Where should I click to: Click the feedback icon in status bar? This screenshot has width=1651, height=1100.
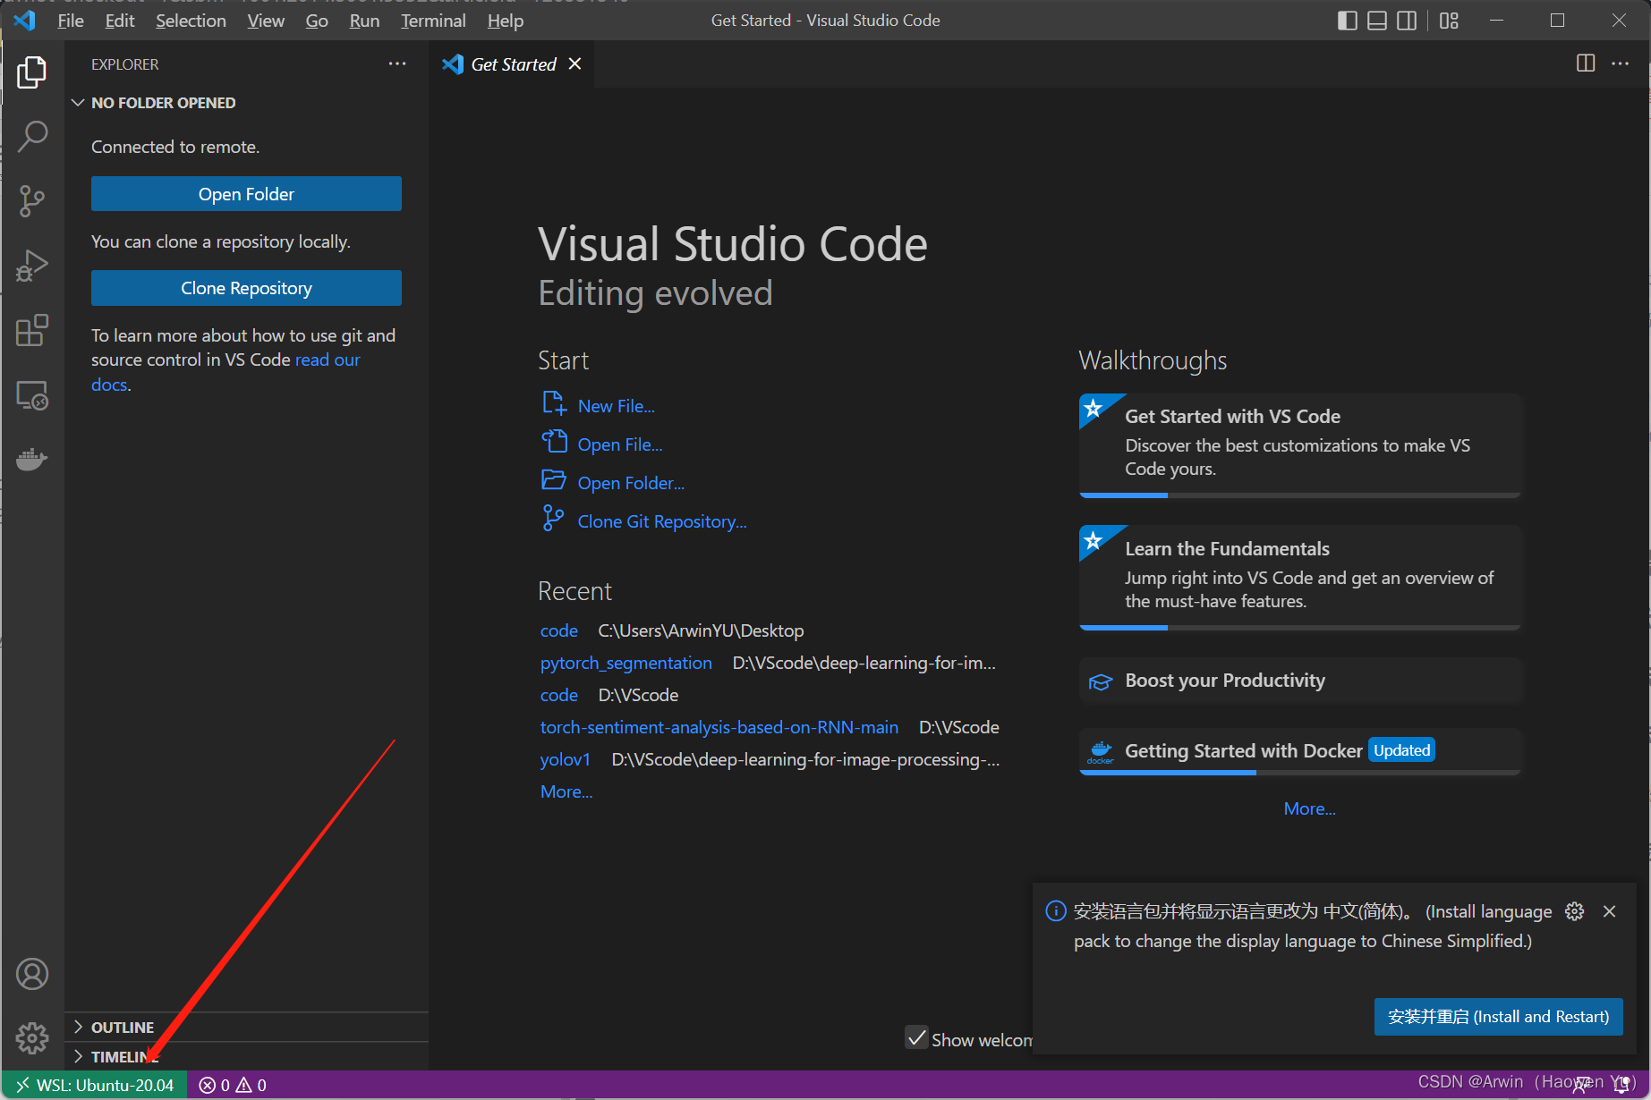[1583, 1085]
